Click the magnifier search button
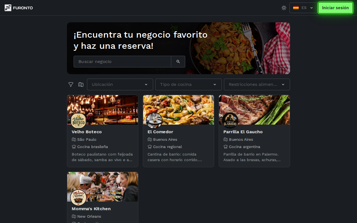The image size is (357, 223). click(178, 62)
